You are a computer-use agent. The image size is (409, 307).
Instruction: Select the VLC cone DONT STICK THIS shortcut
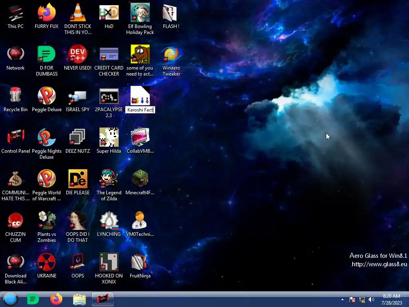tap(78, 19)
